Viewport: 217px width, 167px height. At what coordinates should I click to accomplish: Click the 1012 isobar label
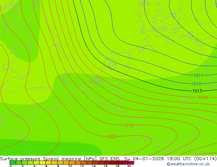(x=196, y=84)
